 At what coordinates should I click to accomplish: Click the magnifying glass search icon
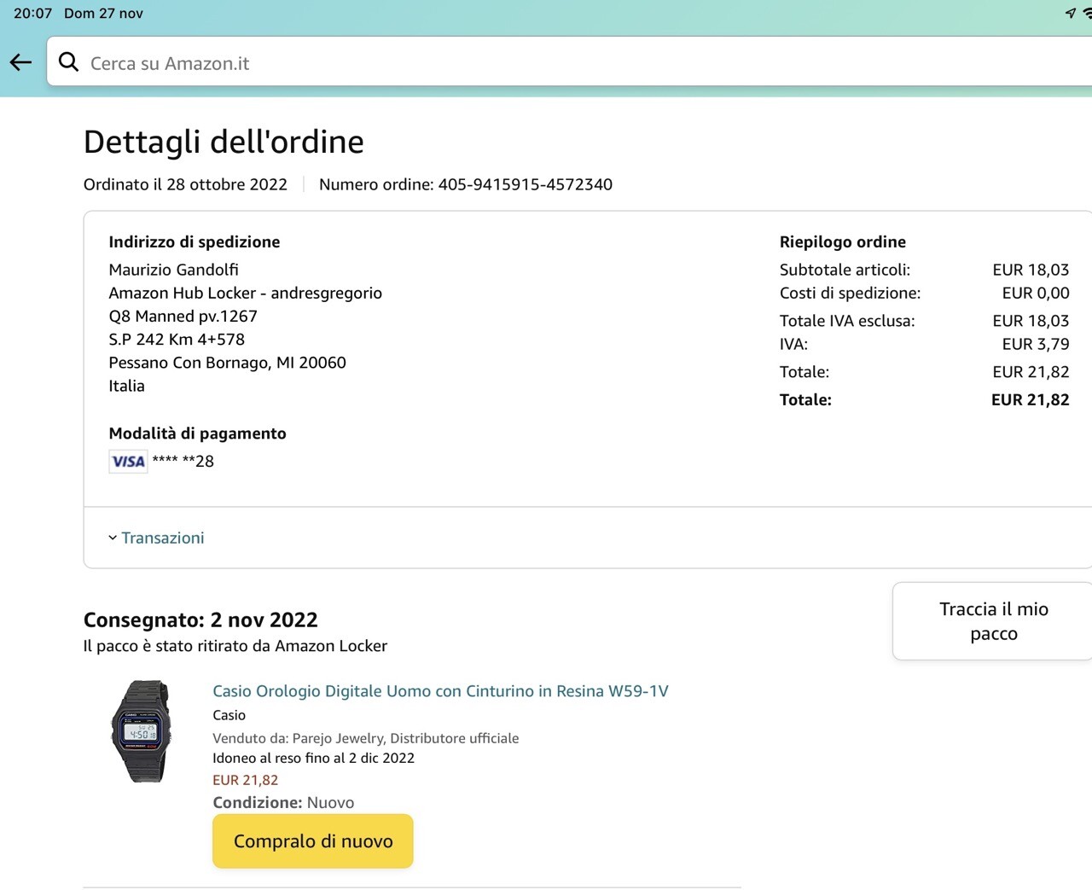pos(68,62)
